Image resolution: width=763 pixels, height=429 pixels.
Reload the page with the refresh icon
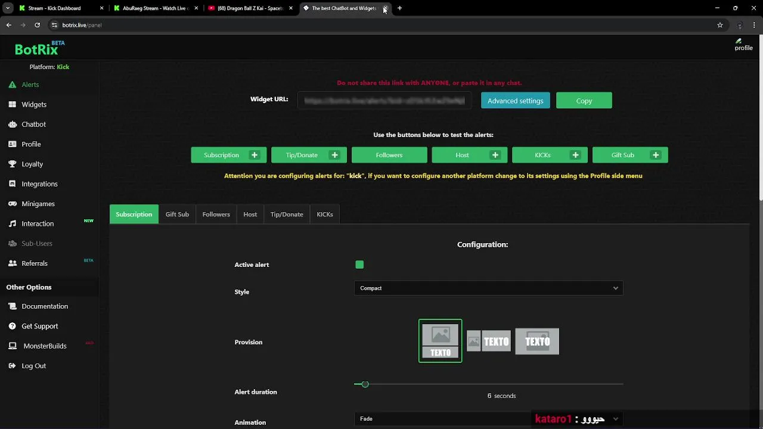(37, 25)
